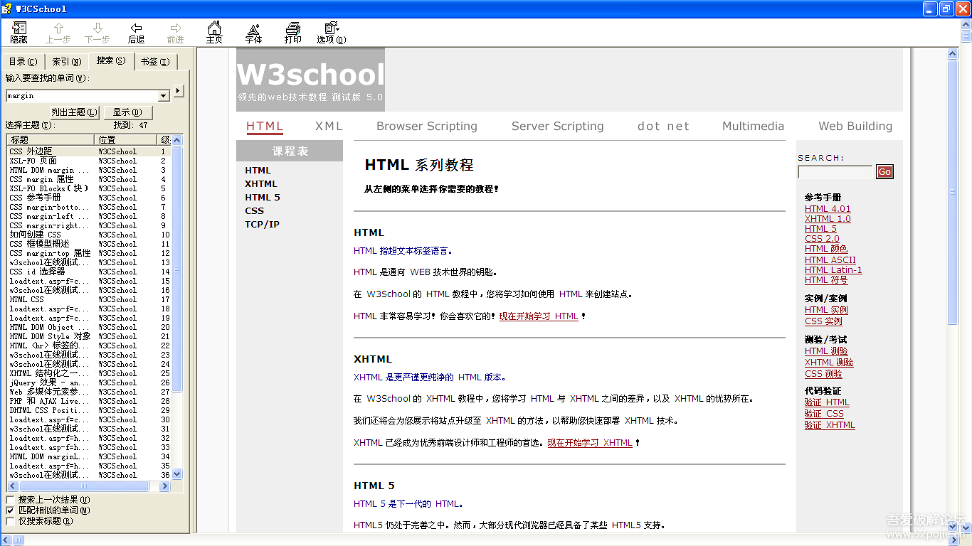Open the Web Building navigation item
972x546 pixels.
point(855,126)
